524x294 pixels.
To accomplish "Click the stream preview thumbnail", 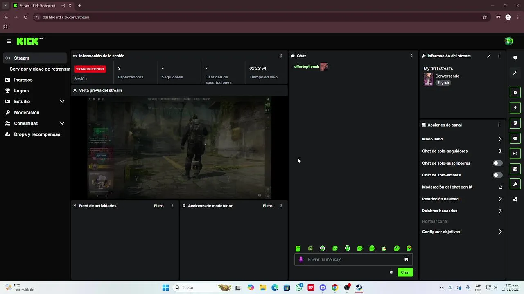I will click(179, 147).
